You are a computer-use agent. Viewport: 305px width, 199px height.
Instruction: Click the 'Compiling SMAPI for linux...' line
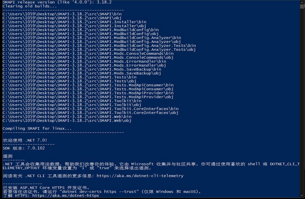point(37,128)
